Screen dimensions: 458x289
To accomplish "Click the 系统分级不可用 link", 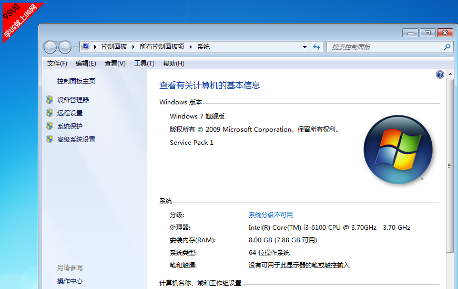I will [x=271, y=215].
